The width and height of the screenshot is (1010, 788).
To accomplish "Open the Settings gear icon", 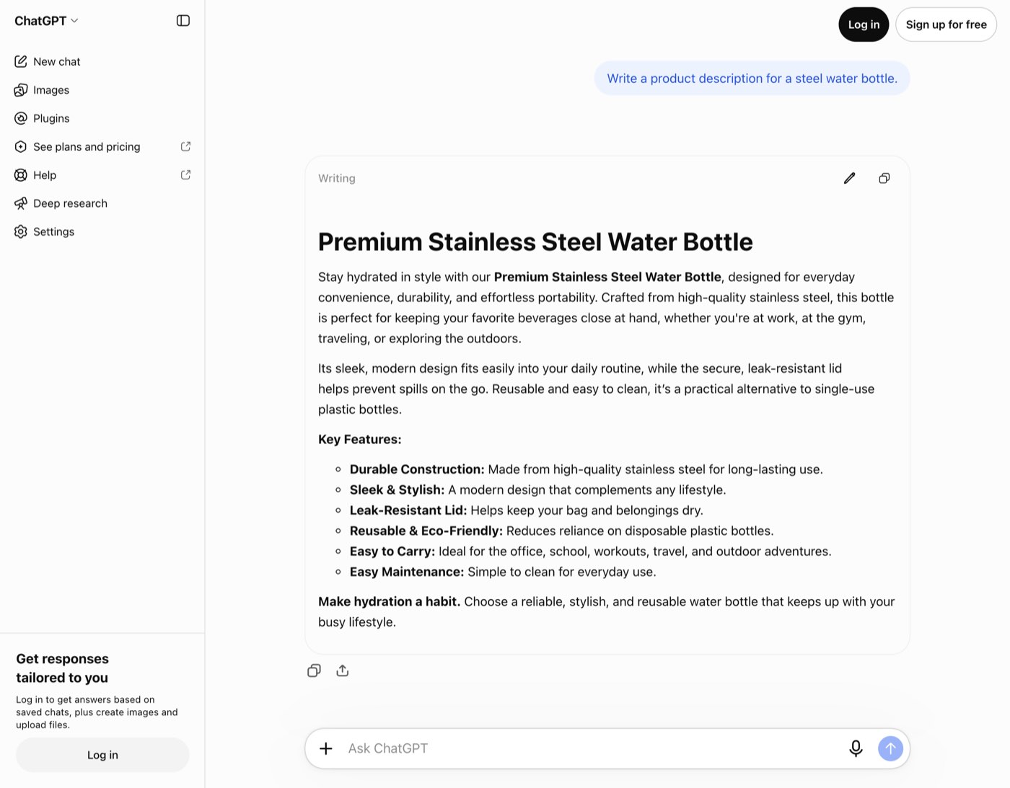I will pyautogui.click(x=21, y=231).
